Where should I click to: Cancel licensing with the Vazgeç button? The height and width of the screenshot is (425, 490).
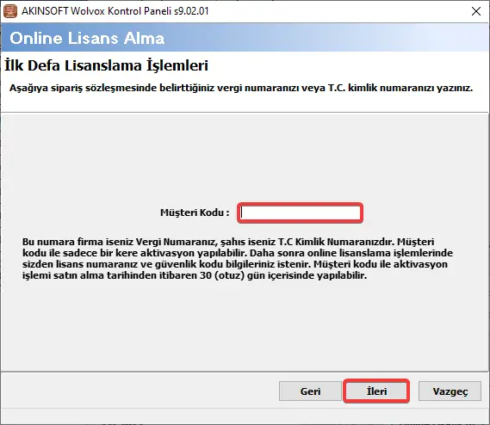point(450,391)
